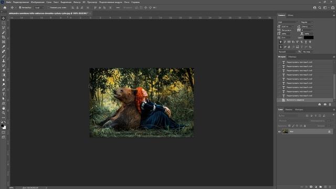Toggle strikethrough in Character panel
This screenshot has width=336, height=189.
310,42
